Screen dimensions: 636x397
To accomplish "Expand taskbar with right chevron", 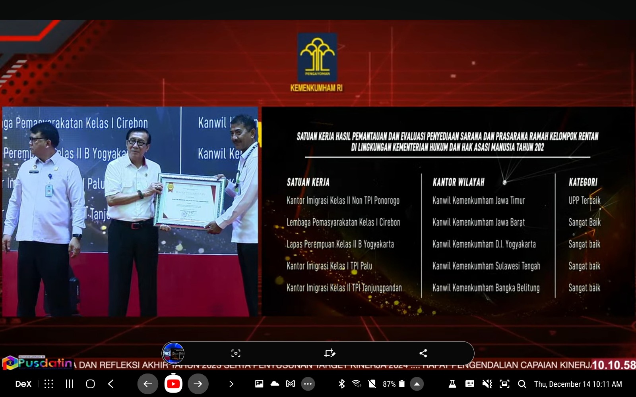I will point(231,384).
